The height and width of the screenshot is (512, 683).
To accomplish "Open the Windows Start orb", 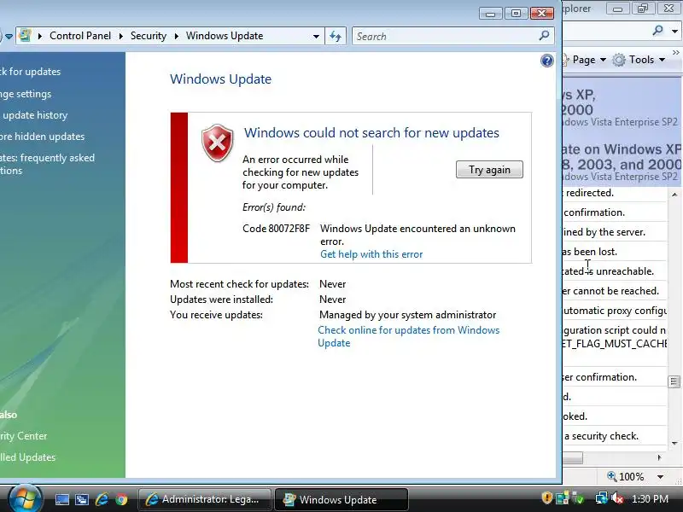I will point(25,499).
